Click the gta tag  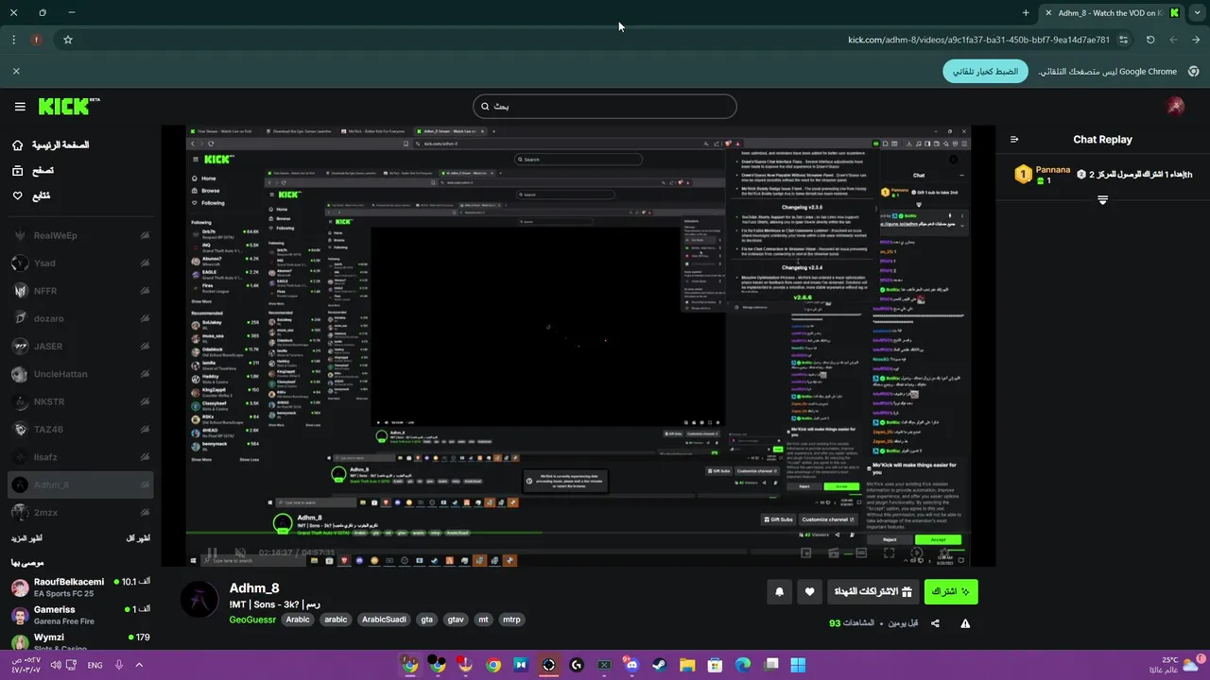coord(426,620)
